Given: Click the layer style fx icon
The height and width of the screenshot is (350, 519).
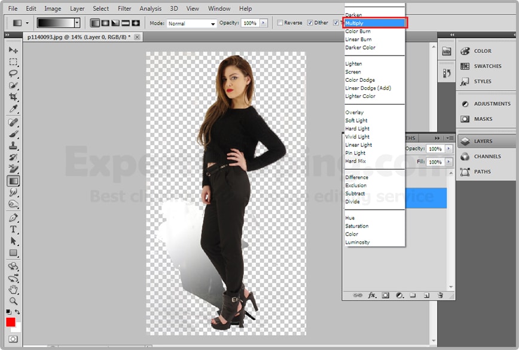Looking at the screenshot, I should pos(372,295).
